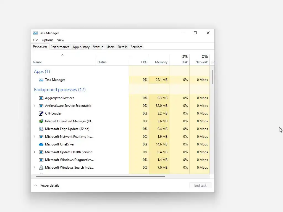Expand the Microsoft Update Health Service group
Viewport: 283px width, 212px height.
click(x=35, y=152)
